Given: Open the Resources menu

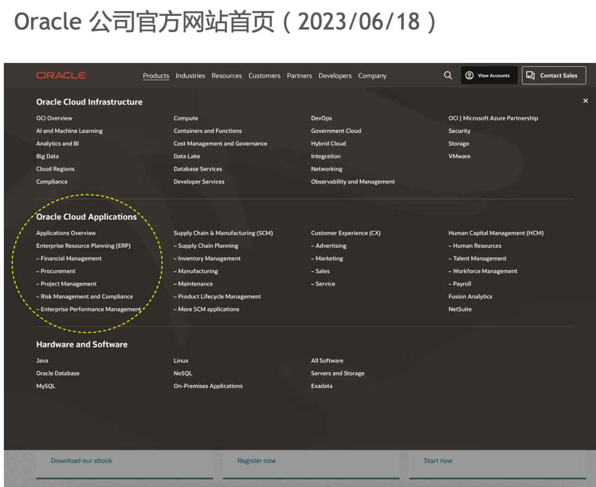Looking at the screenshot, I should (x=227, y=76).
